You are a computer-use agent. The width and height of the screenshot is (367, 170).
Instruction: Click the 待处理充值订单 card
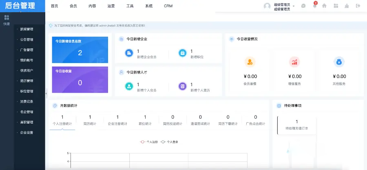point(296,125)
